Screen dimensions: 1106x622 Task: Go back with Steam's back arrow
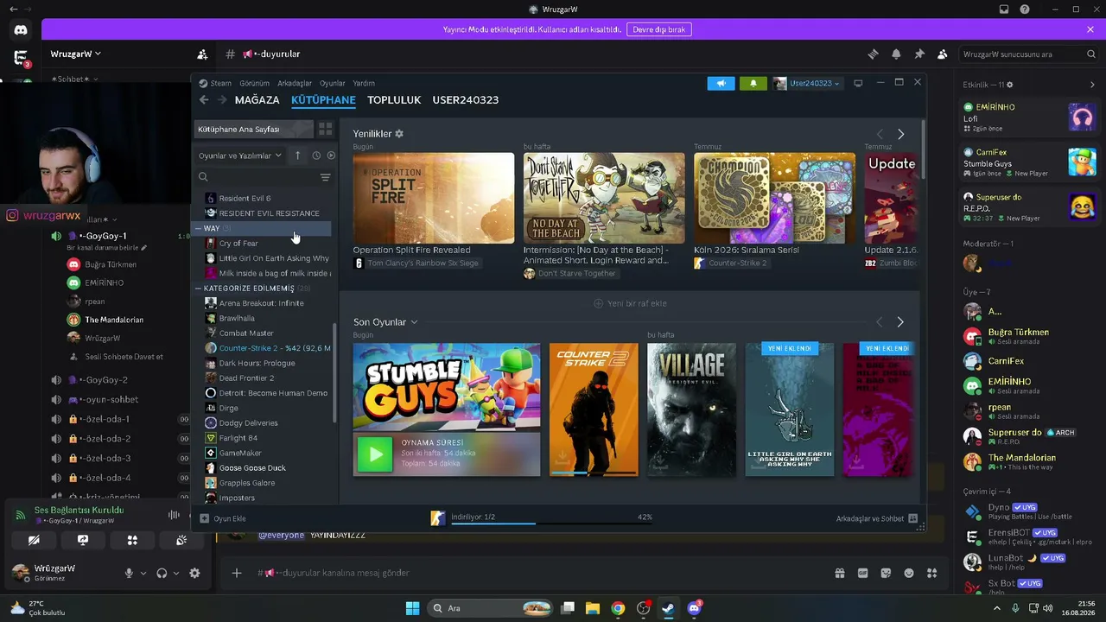(x=204, y=100)
